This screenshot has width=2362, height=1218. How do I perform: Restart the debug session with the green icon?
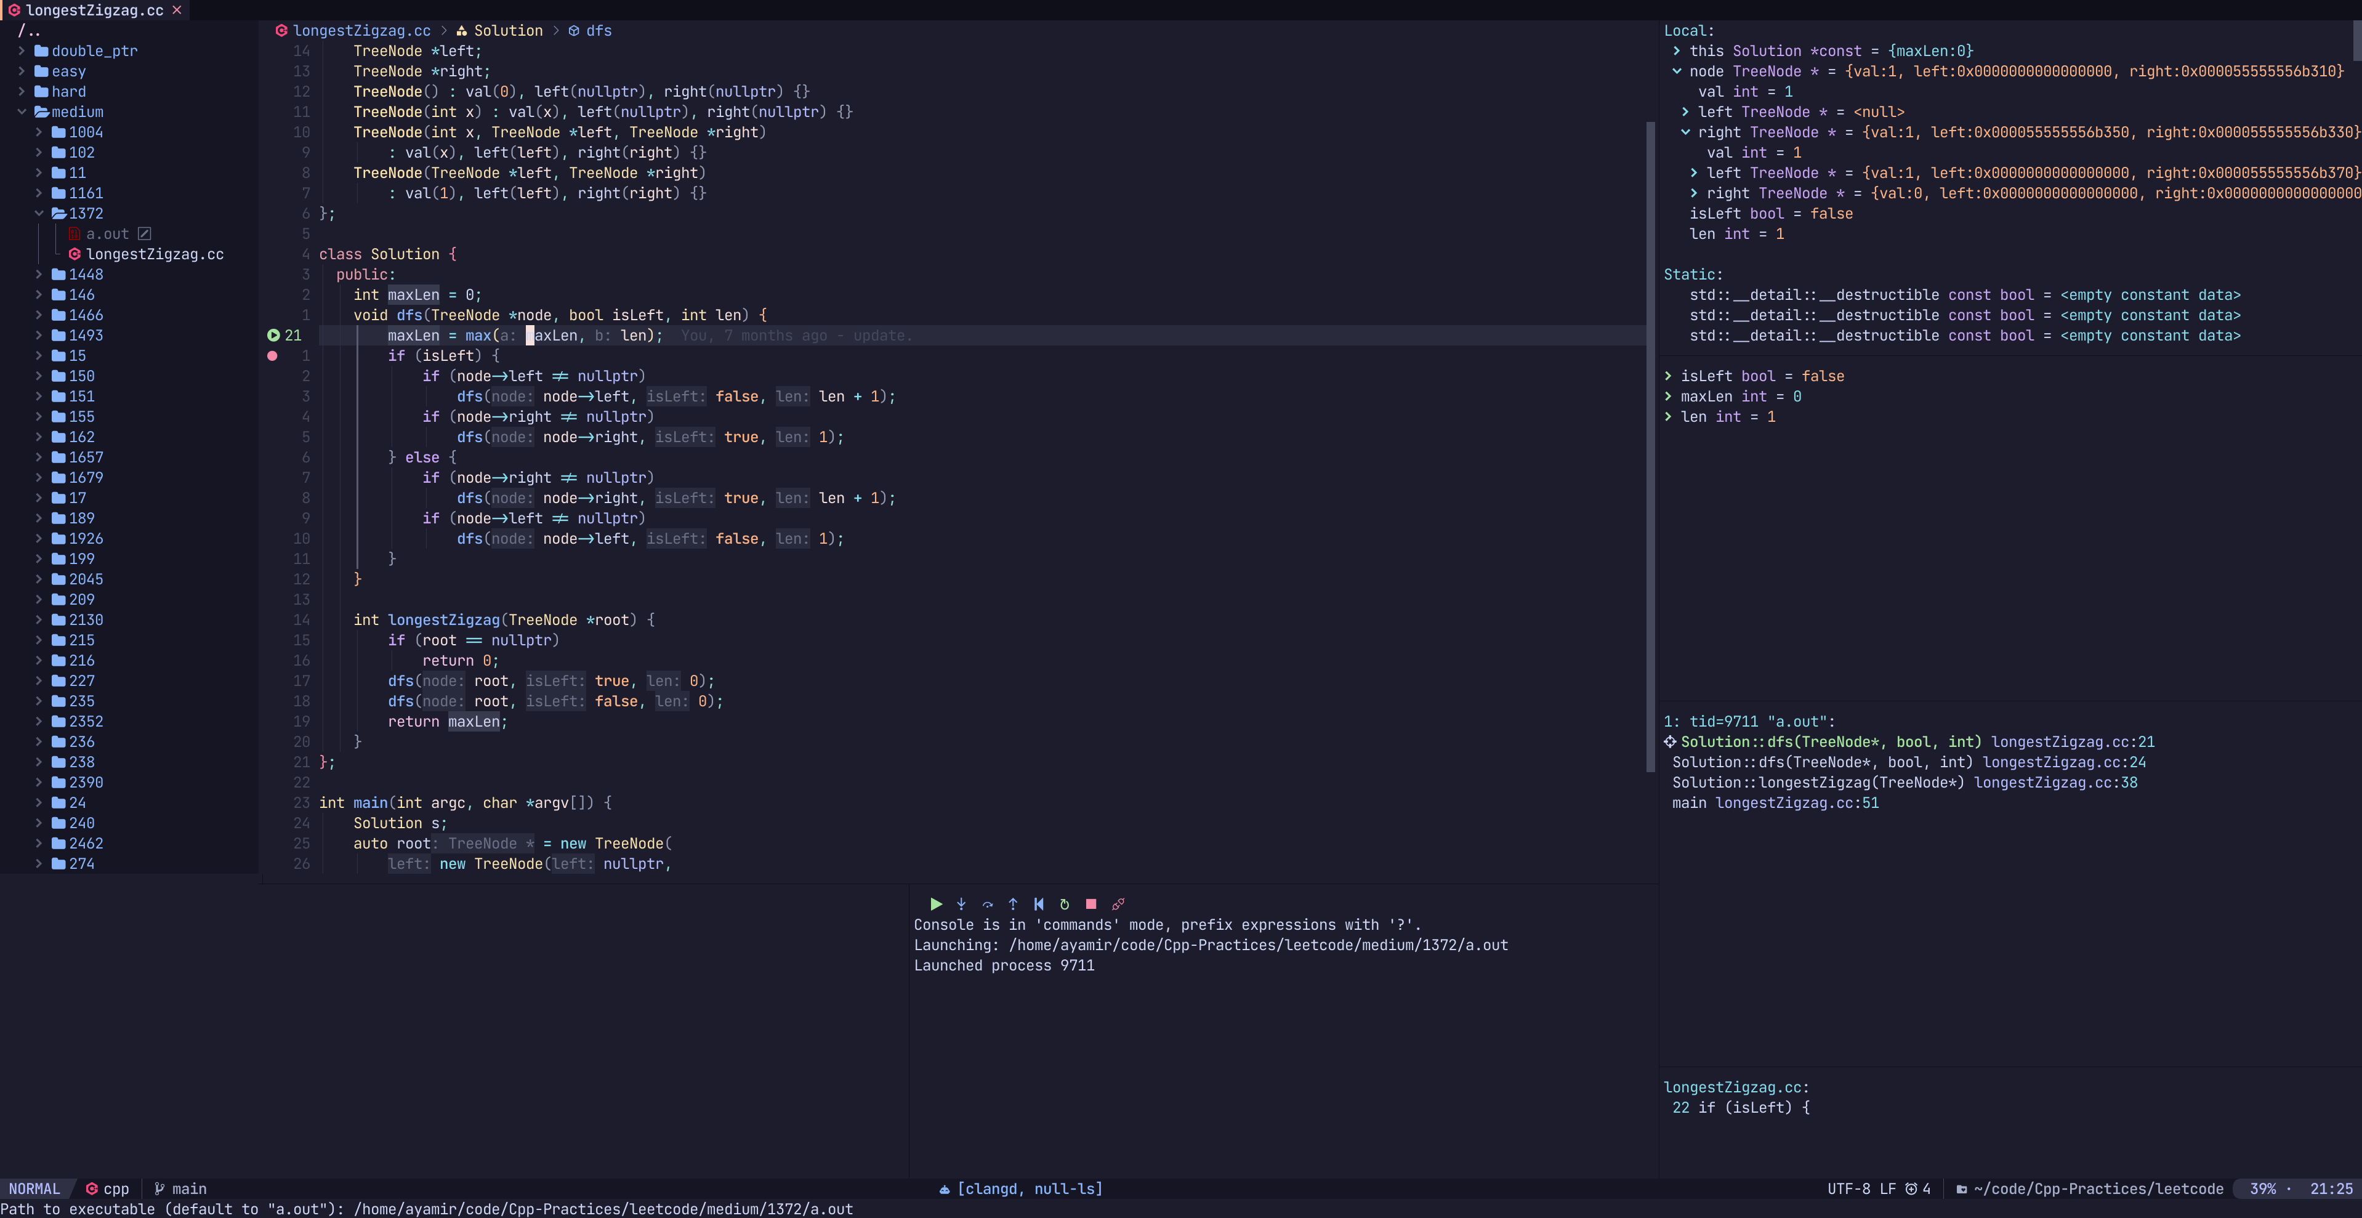point(1065,903)
